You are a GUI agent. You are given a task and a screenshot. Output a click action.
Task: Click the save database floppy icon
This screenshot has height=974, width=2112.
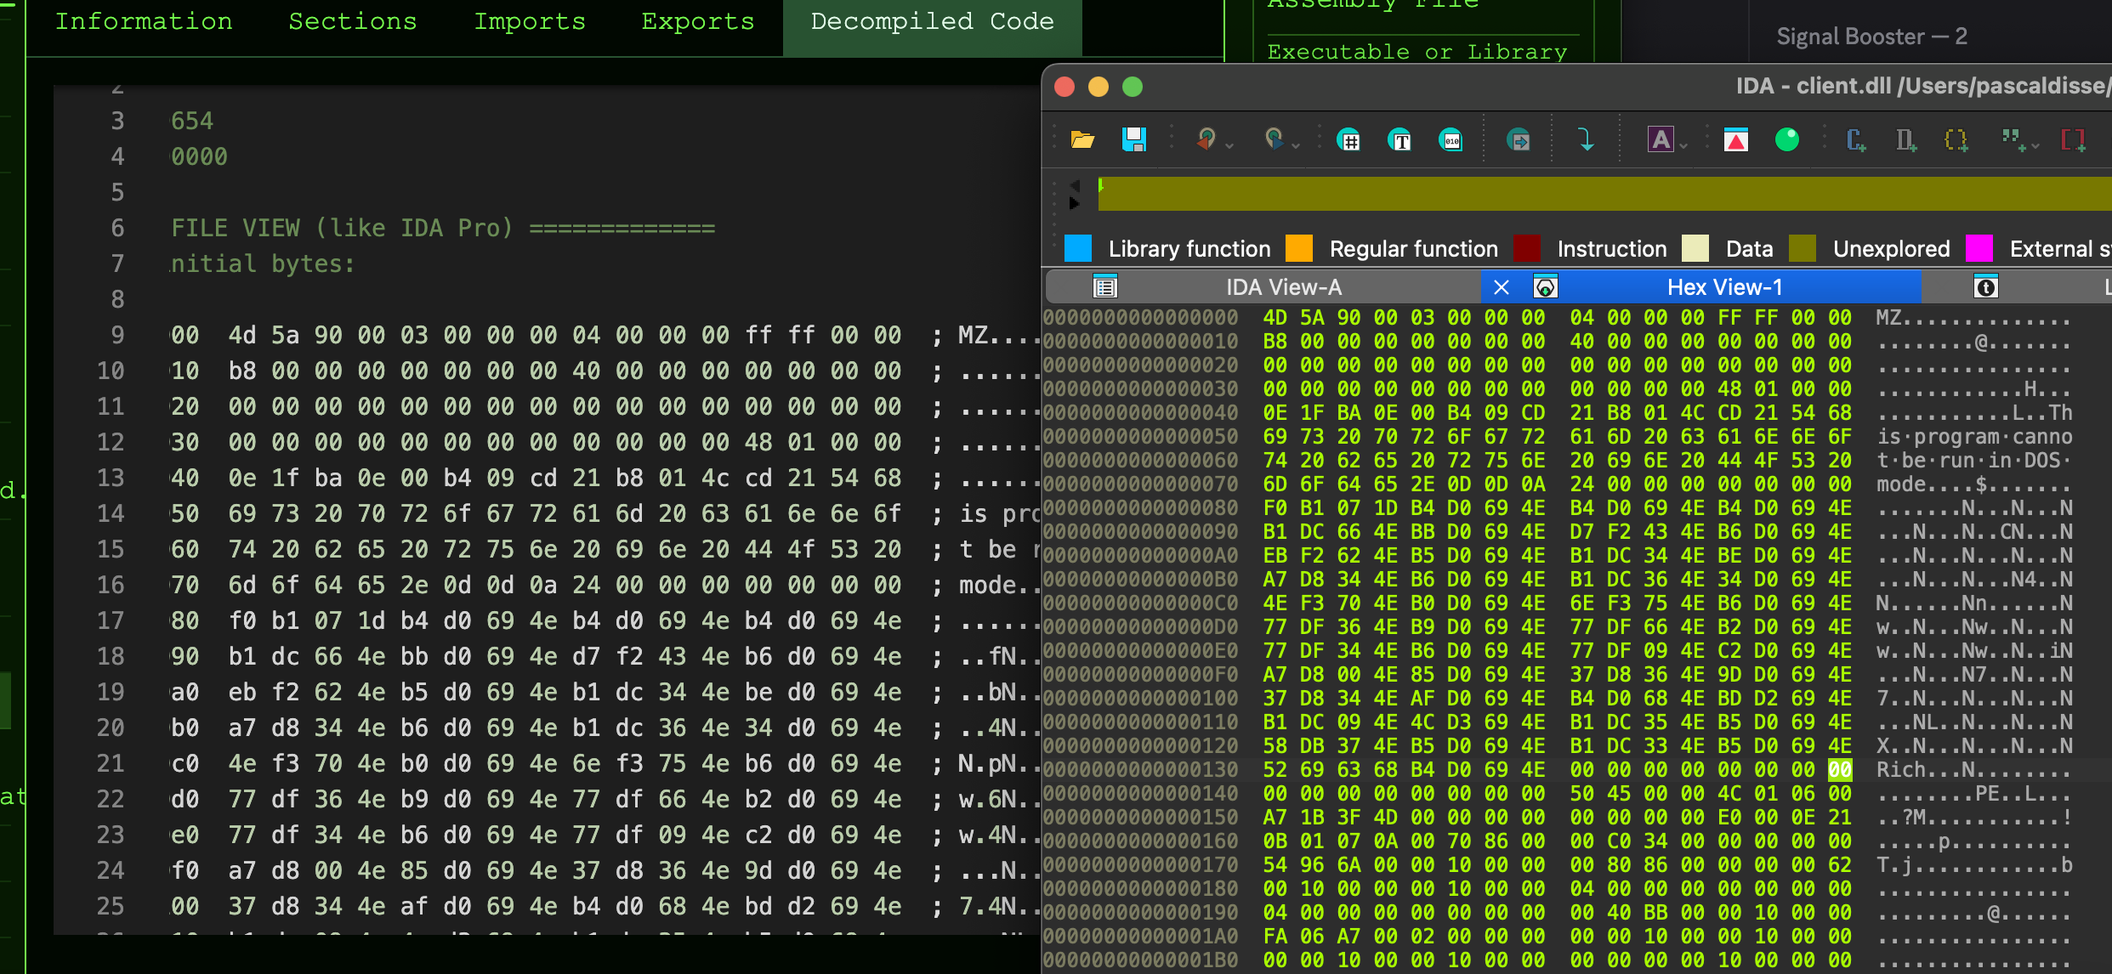coord(1133,139)
